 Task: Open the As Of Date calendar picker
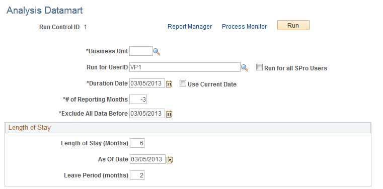(x=170, y=160)
